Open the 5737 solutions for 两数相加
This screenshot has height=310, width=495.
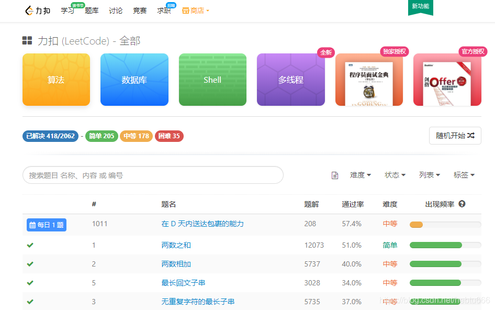tap(312, 264)
